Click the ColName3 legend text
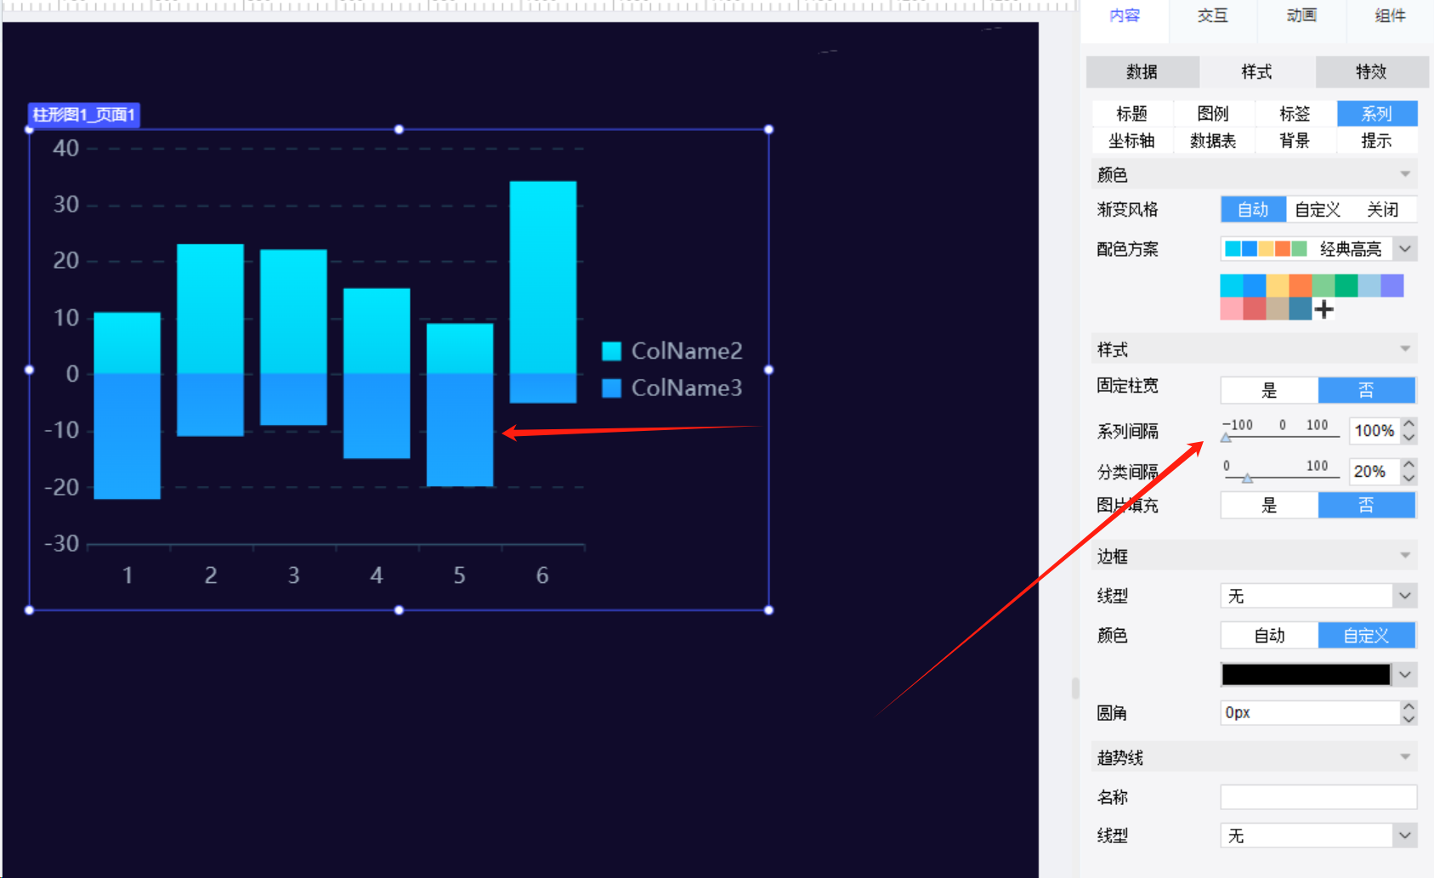1434x878 pixels. tap(687, 388)
